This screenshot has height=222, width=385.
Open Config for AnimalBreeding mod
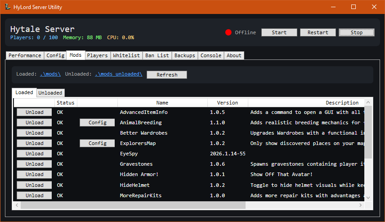tap(97, 122)
